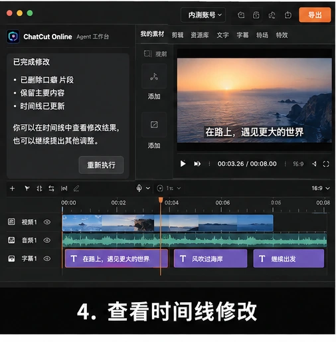336x342 pixels.
Task: Select the green audio waveform clip
Action: (x=195, y=240)
